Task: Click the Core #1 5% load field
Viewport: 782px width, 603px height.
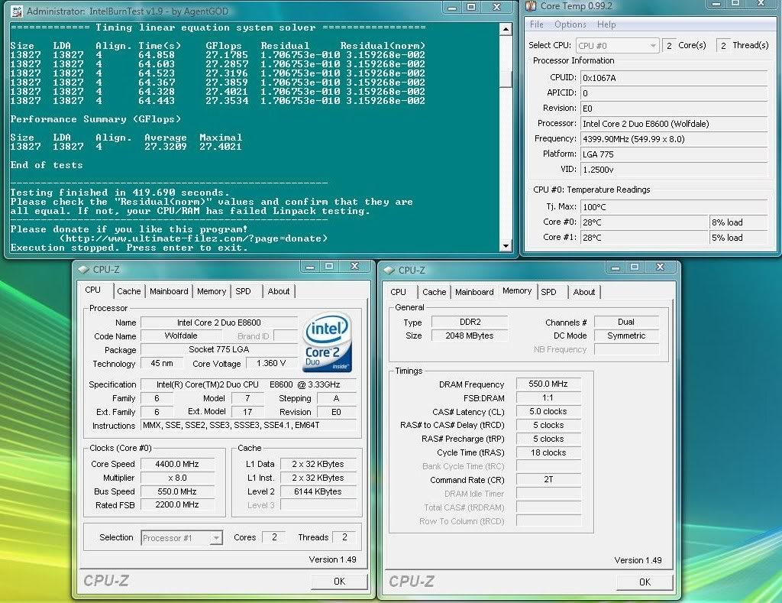Action: click(738, 238)
